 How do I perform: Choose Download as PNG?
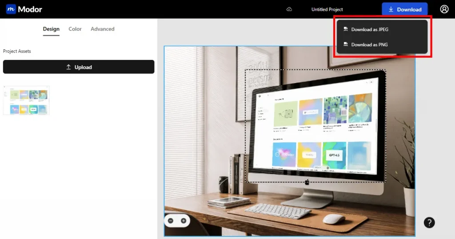click(x=382, y=45)
